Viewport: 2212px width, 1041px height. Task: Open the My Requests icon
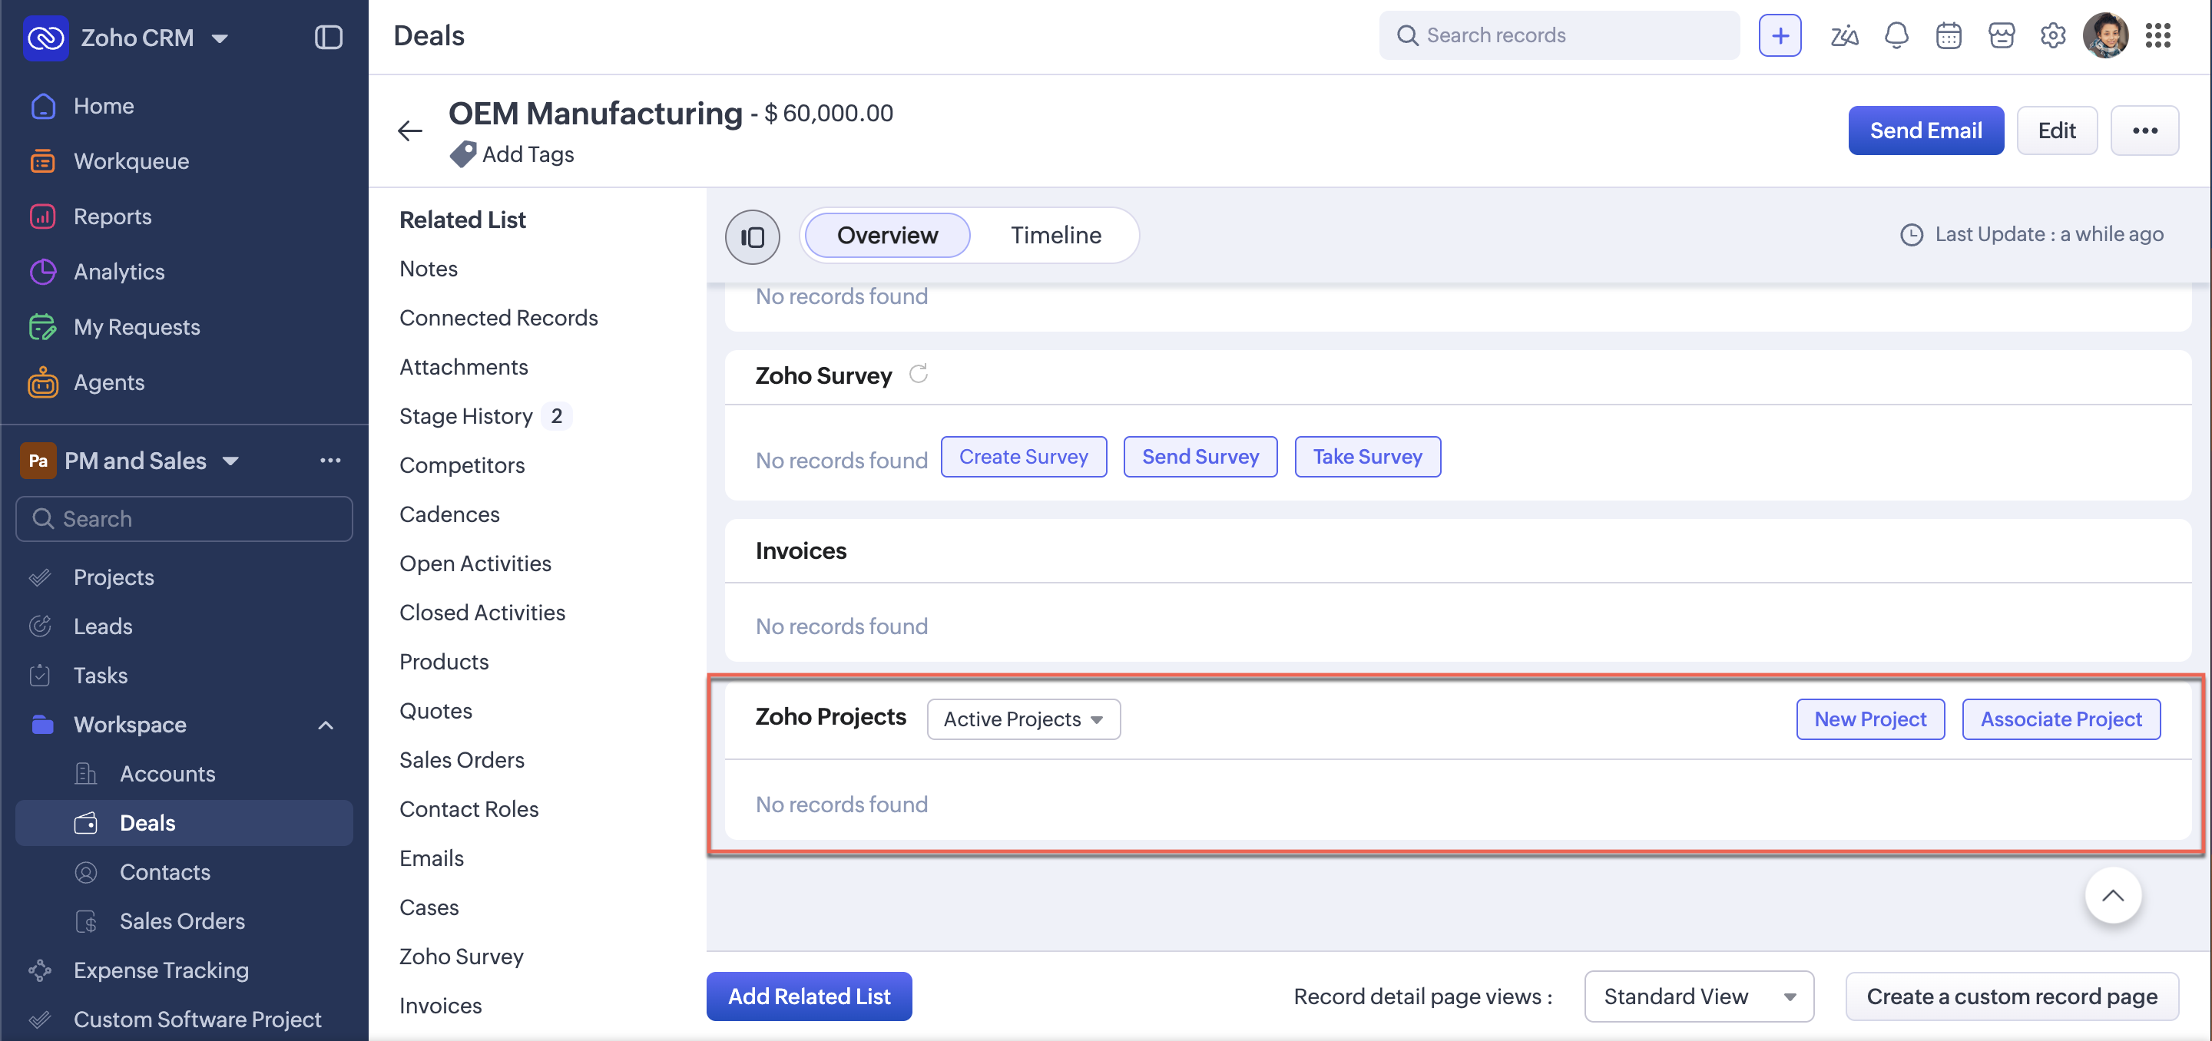pos(43,327)
